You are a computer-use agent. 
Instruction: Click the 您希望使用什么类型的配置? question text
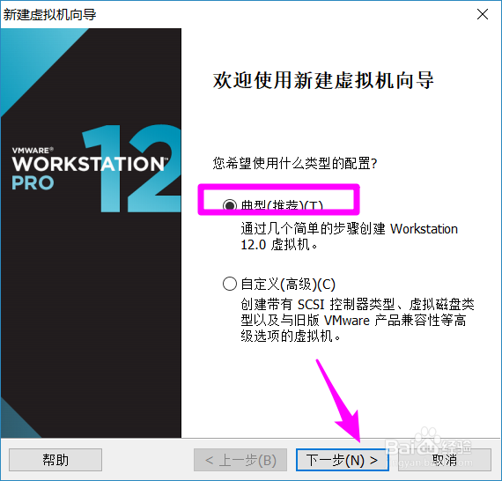[x=295, y=163]
